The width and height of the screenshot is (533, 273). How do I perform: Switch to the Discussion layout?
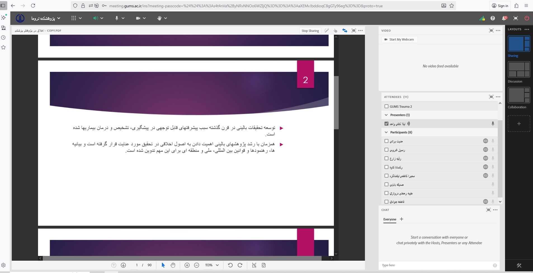pyautogui.click(x=519, y=69)
